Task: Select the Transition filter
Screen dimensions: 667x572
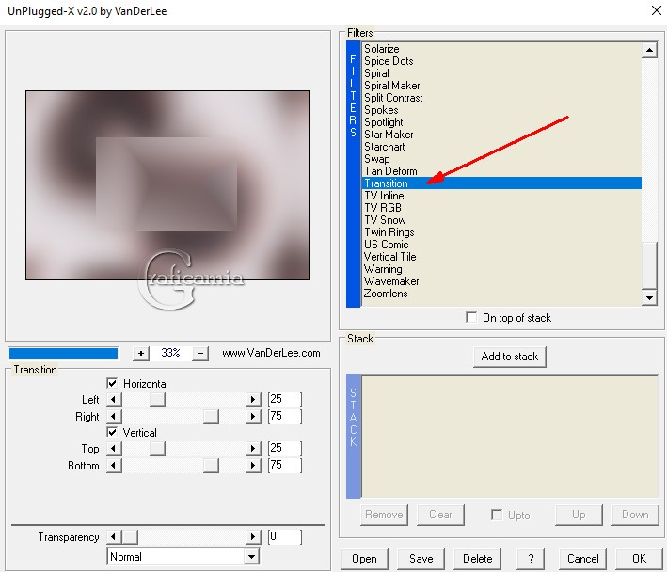Action: click(502, 183)
